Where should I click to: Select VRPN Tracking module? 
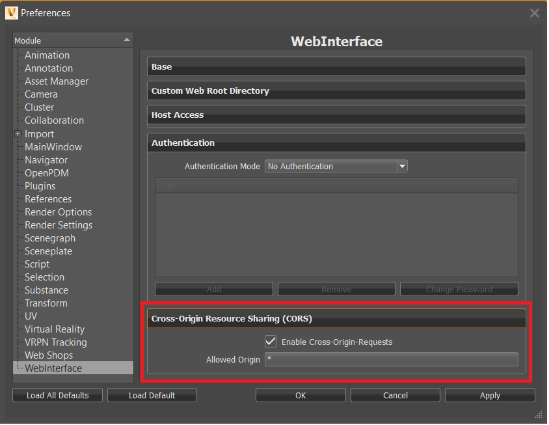click(x=56, y=342)
